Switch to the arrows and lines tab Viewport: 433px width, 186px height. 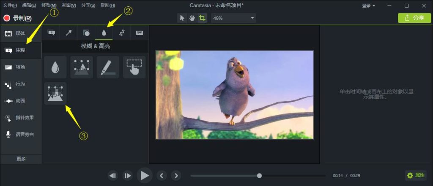(x=69, y=33)
